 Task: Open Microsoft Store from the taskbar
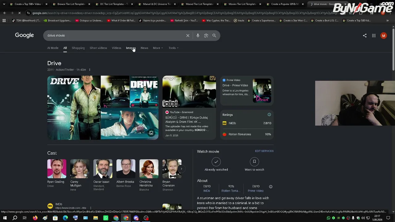point(55,218)
